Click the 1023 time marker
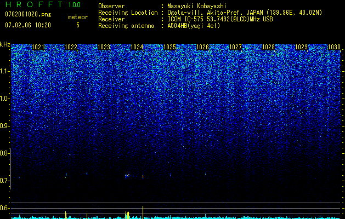This screenshot has width=345, height=219. [104, 47]
